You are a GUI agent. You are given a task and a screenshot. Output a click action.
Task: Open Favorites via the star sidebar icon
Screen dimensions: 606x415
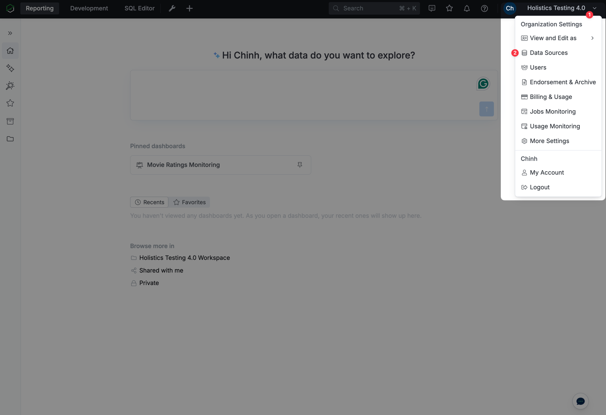click(10, 103)
